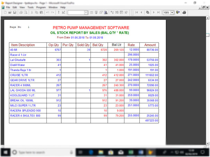Click the Print Preview toolbar icon
Viewport: 210px width, 157px height.
pos(26,12)
